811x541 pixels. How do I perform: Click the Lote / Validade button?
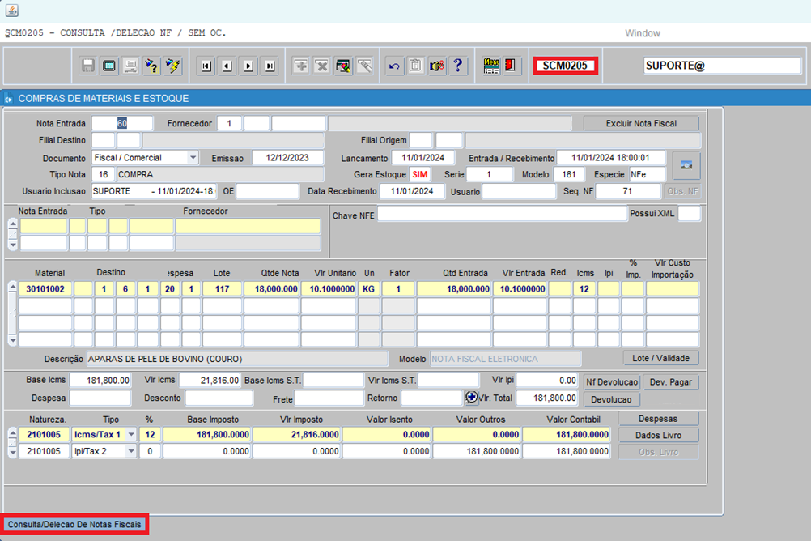click(x=660, y=358)
